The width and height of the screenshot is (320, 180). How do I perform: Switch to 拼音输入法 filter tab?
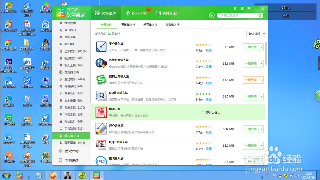(172, 25)
